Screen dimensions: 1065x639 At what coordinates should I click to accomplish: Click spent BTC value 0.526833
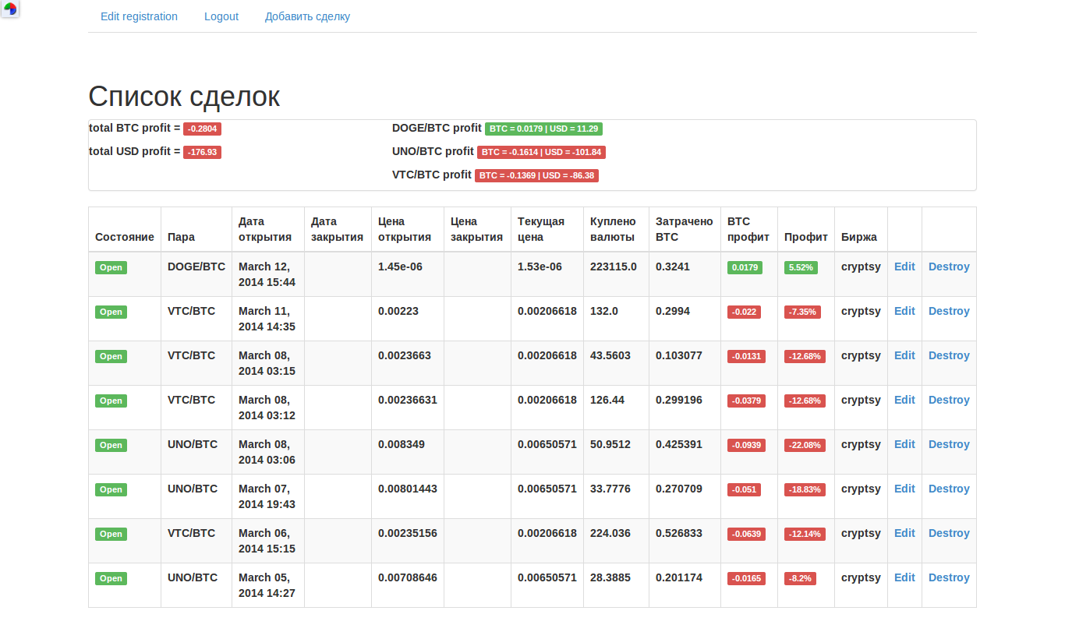679,533
